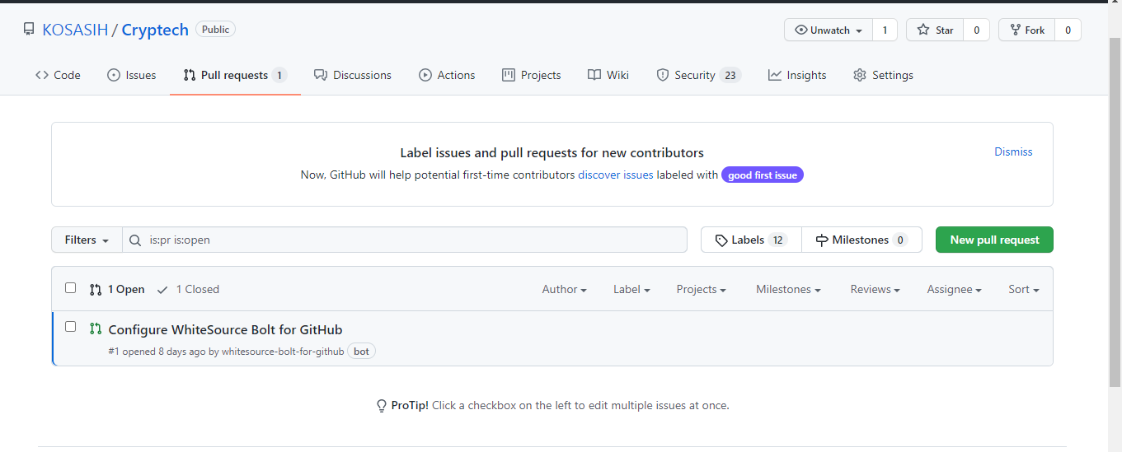Click the ProTip lightbulb icon
1122x452 pixels.
coord(382,405)
